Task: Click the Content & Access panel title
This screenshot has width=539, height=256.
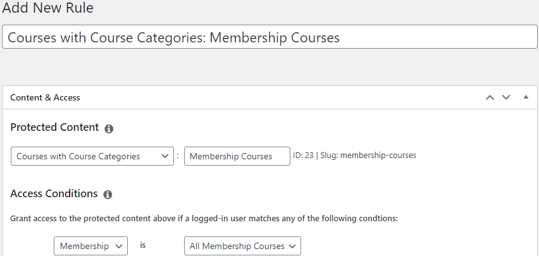Action: 45,98
